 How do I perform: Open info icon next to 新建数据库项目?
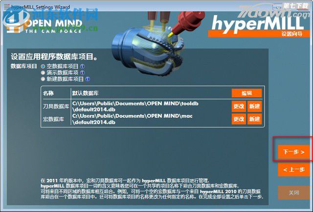88,79
